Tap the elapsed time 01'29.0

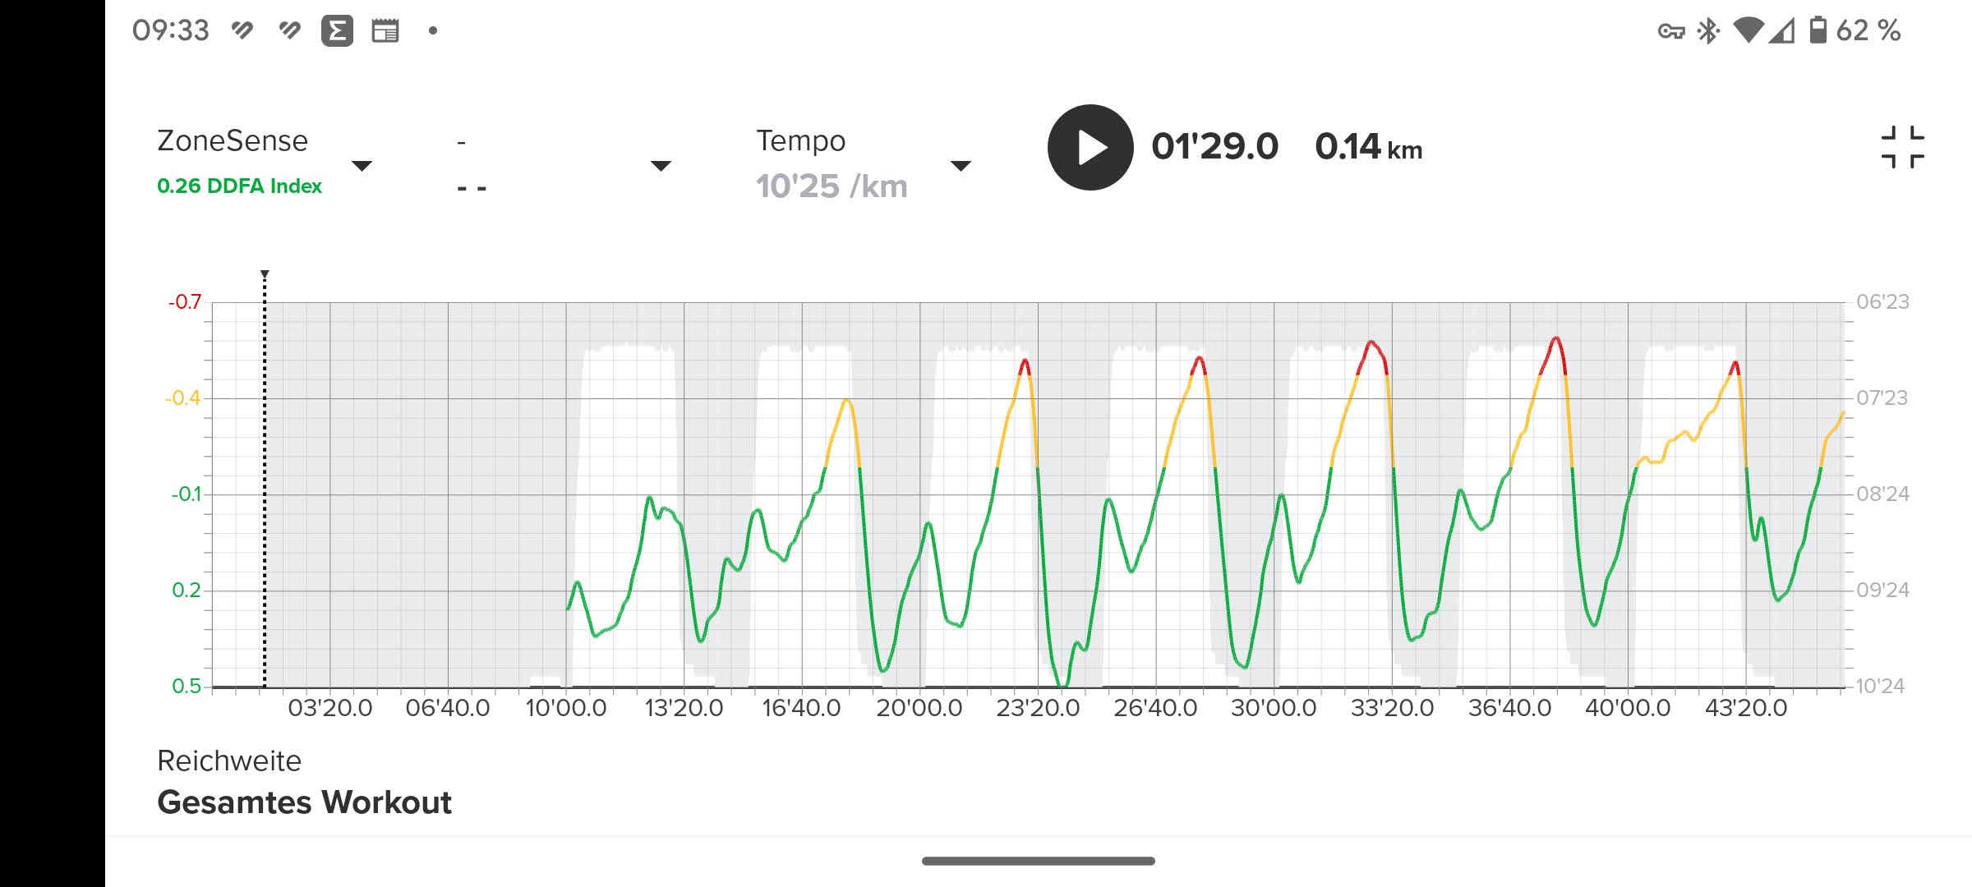click(x=1214, y=147)
